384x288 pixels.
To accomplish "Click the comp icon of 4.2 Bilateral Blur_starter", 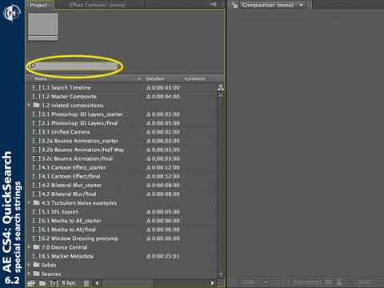I will click(37, 185).
